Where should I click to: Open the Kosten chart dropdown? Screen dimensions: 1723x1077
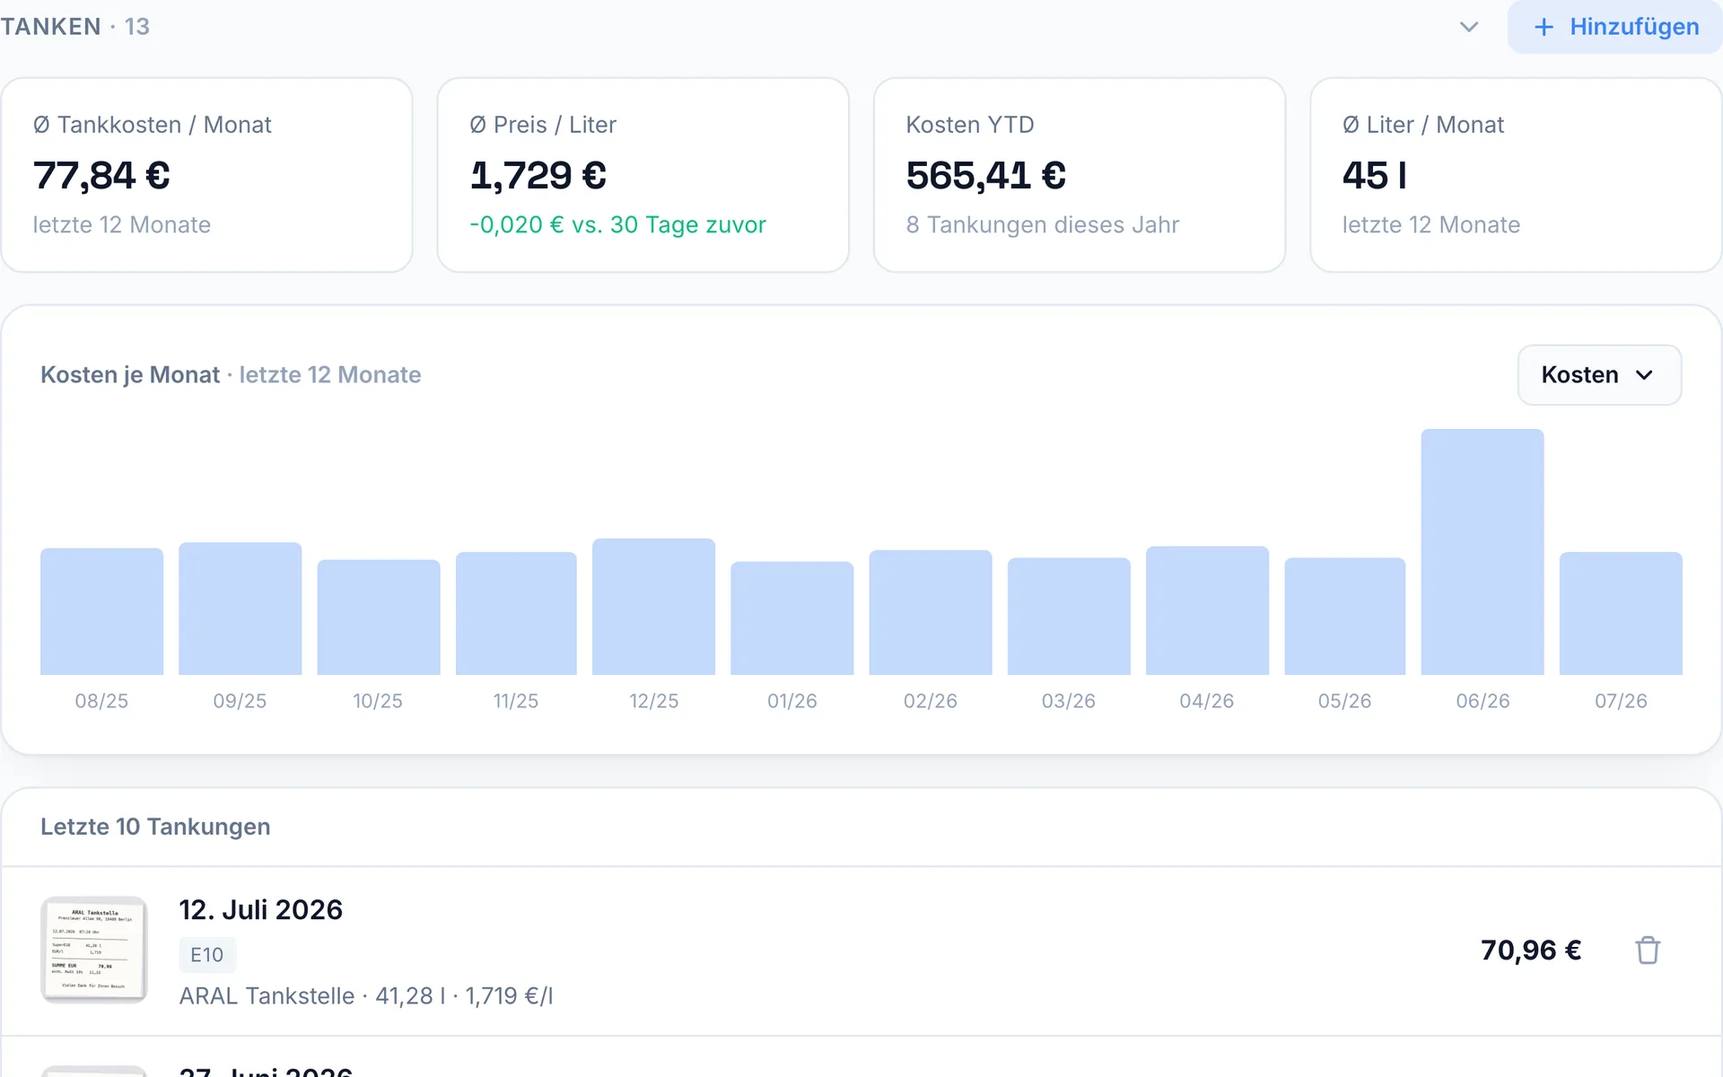(1599, 375)
